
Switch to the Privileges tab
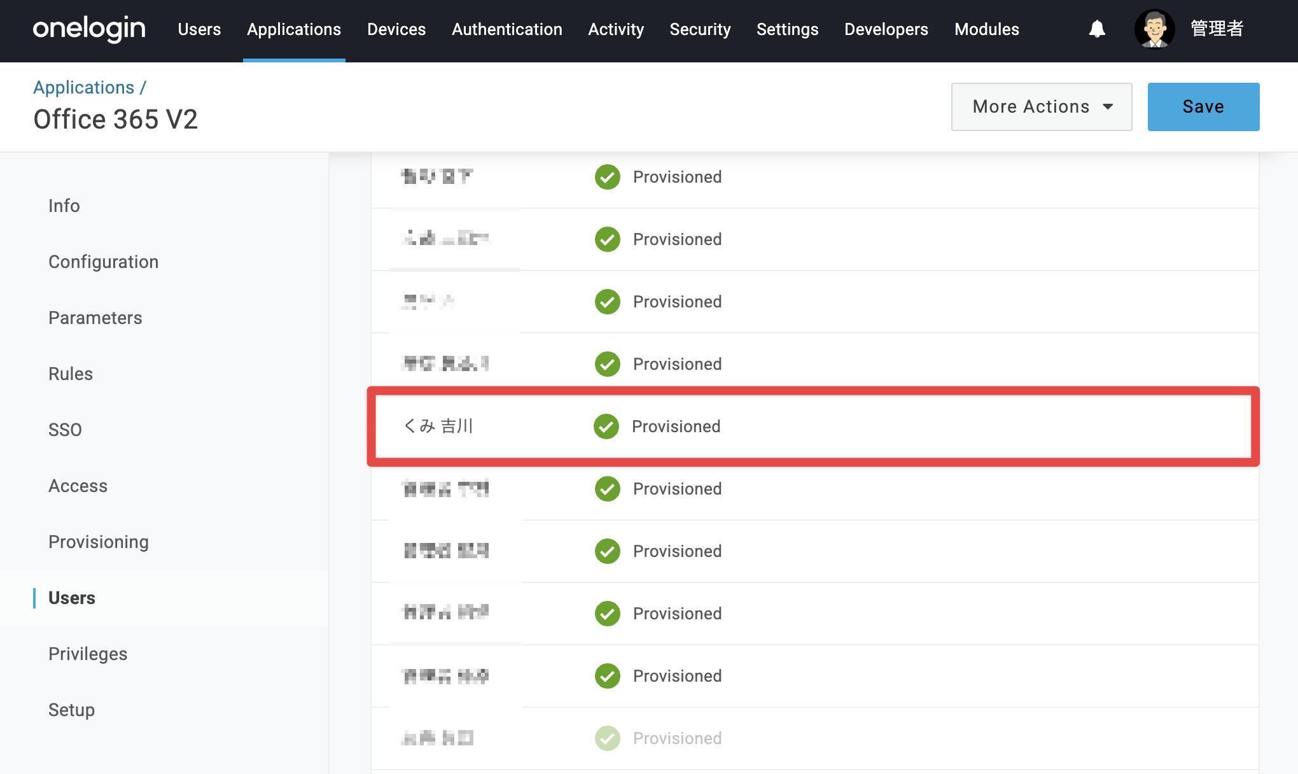click(x=88, y=654)
